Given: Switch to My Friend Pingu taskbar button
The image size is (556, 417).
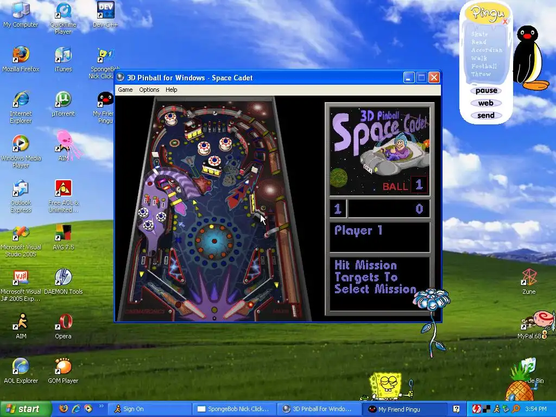Looking at the screenshot, I should tap(404, 409).
